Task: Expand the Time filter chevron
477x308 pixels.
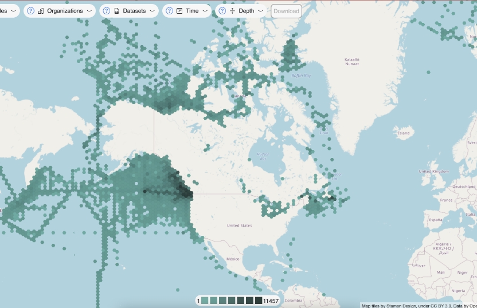Action: 205,11
